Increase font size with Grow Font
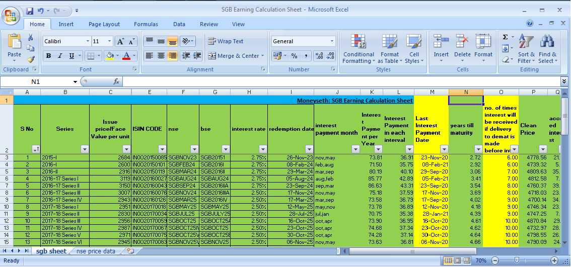Viewport: 571px width, 267px height. 120,41
